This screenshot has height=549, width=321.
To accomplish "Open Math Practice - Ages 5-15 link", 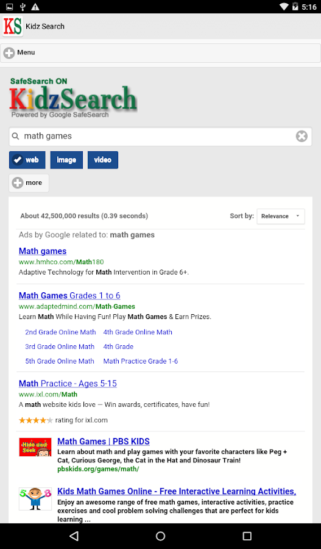I will click(x=68, y=384).
